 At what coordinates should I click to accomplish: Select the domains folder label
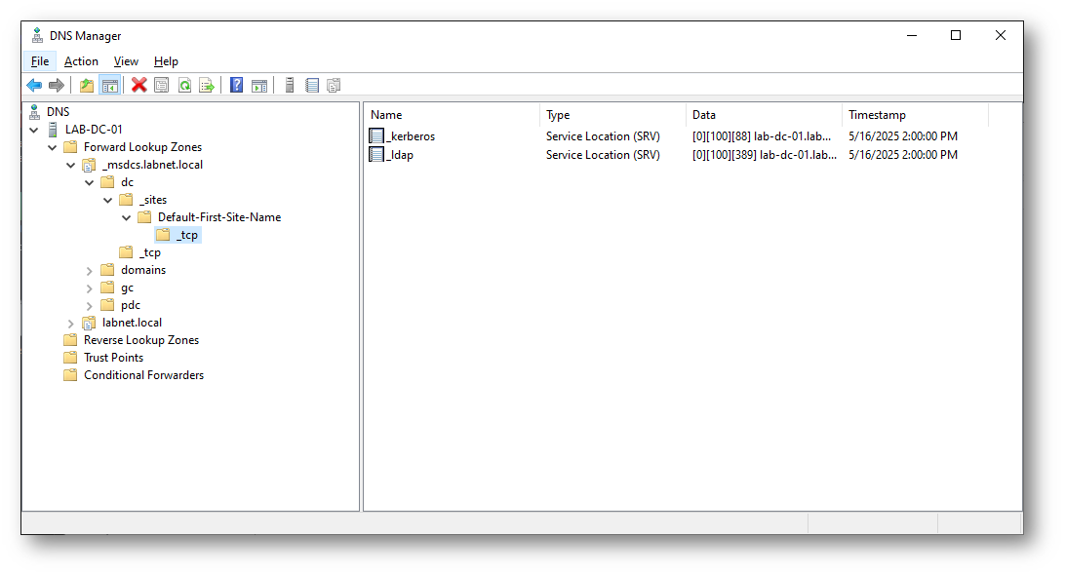143,270
